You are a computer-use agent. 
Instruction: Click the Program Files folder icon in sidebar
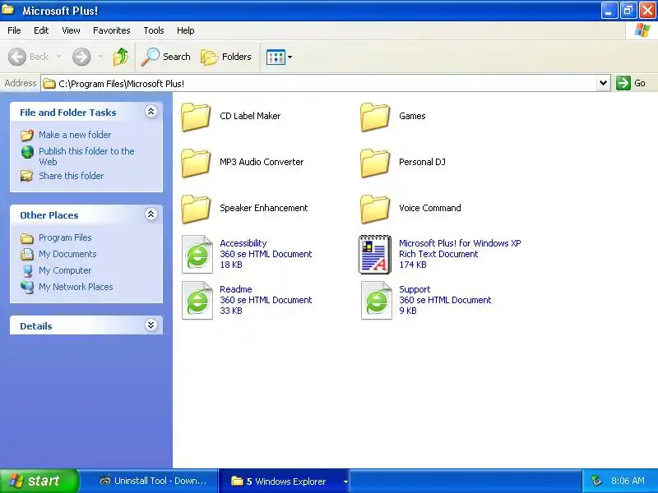[x=27, y=238]
